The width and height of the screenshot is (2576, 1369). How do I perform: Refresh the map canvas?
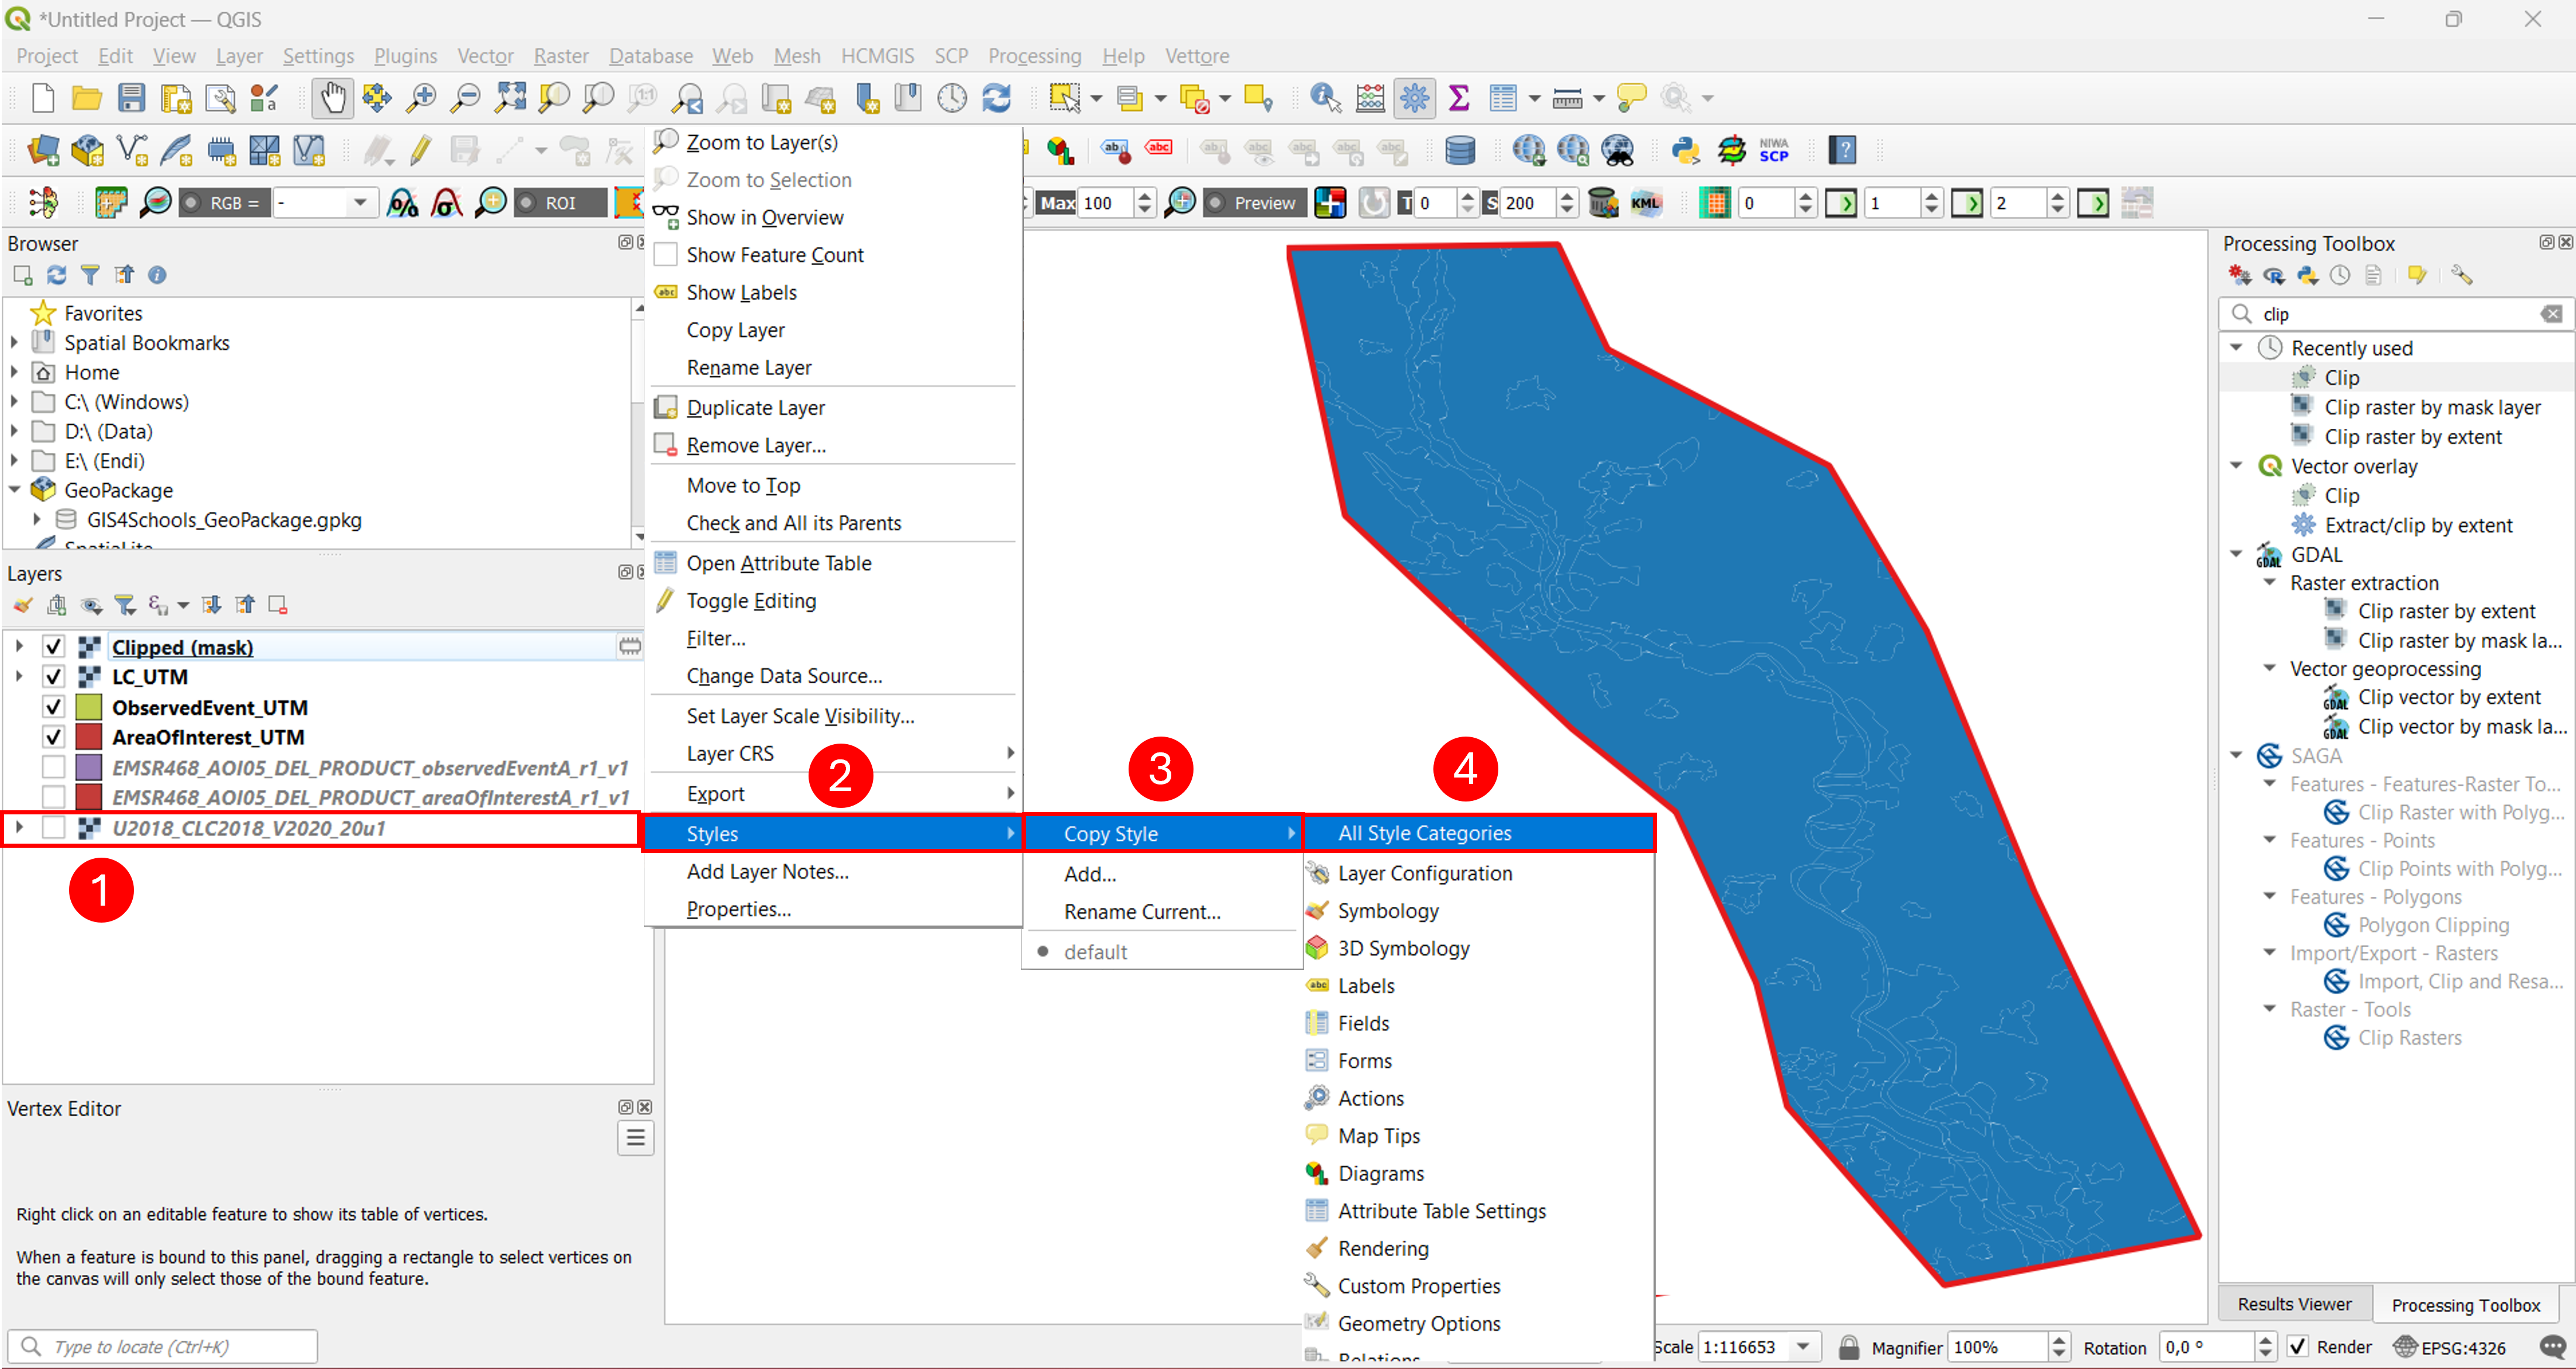coord(996,98)
